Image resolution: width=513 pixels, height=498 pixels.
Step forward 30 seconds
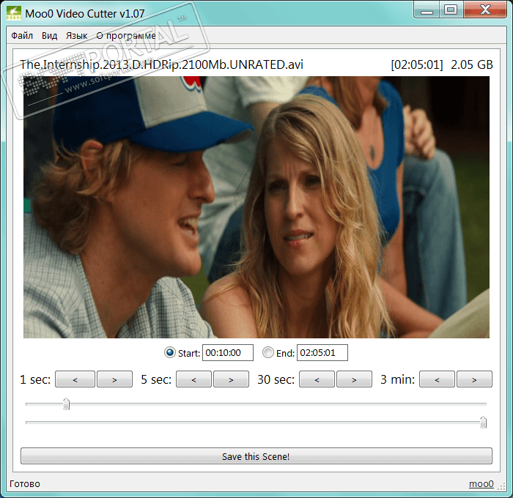tap(354, 379)
